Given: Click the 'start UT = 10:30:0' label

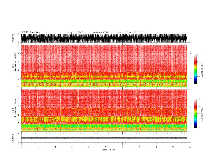Looking at the screenshot, I should [131, 32].
